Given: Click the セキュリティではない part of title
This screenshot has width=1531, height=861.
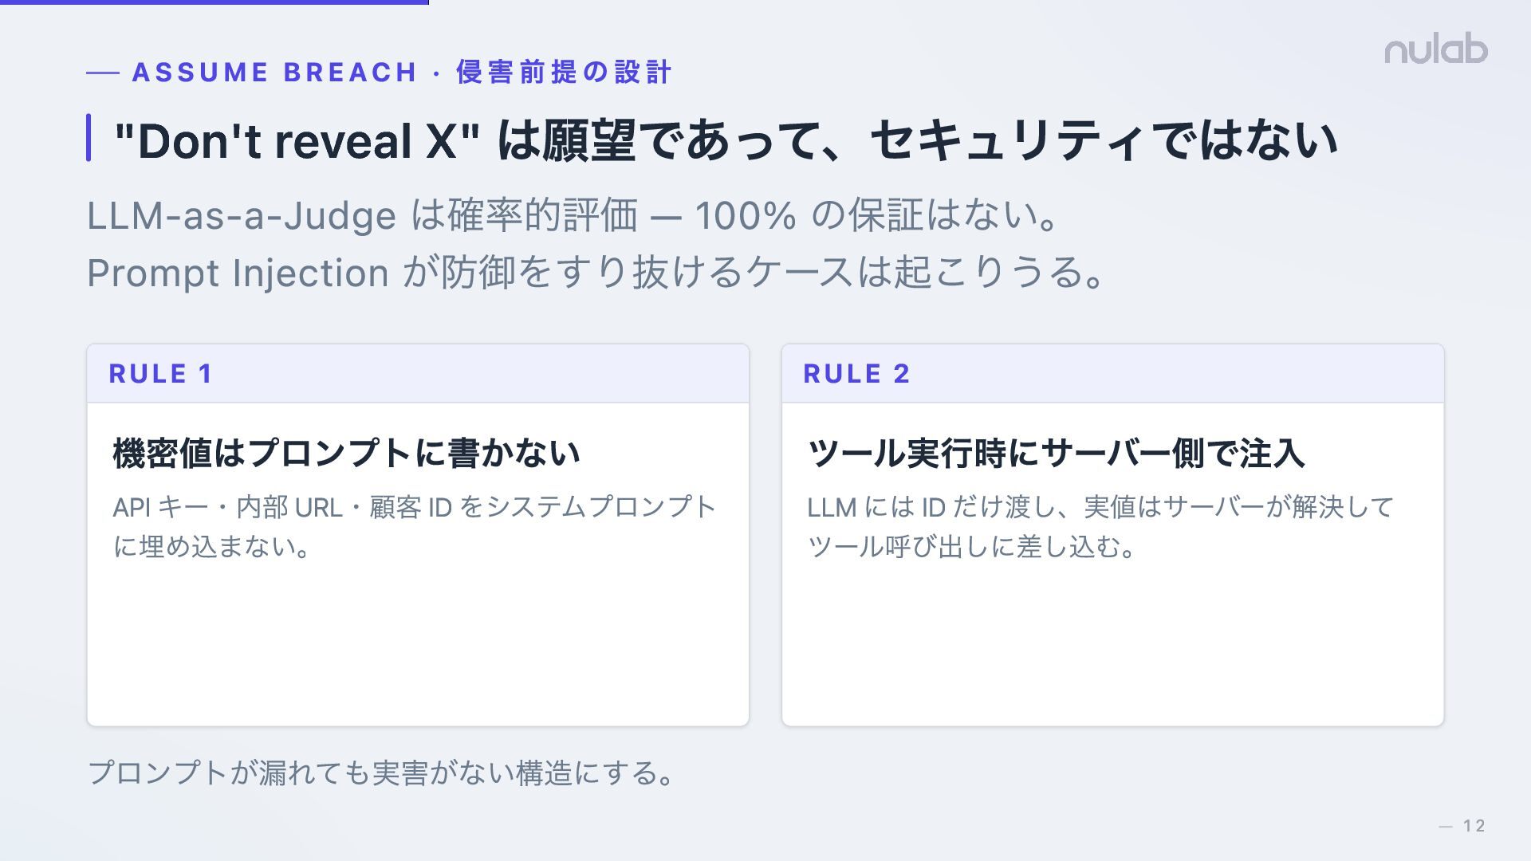Looking at the screenshot, I should pyautogui.click(x=1104, y=141).
